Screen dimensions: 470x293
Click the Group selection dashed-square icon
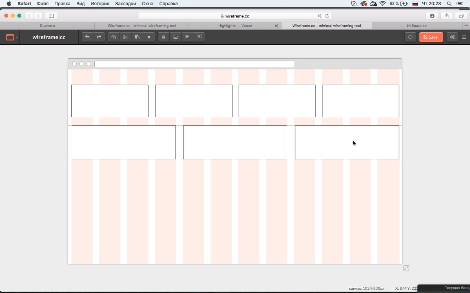click(199, 37)
